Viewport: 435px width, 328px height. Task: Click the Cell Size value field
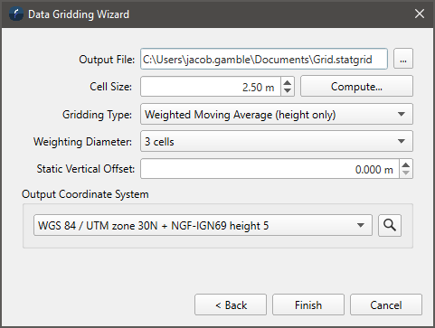click(211, 87)
